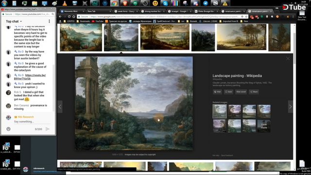Open Chrome's three-dot main menu
This screenshot has width=311, height=175.
point(293,17)
